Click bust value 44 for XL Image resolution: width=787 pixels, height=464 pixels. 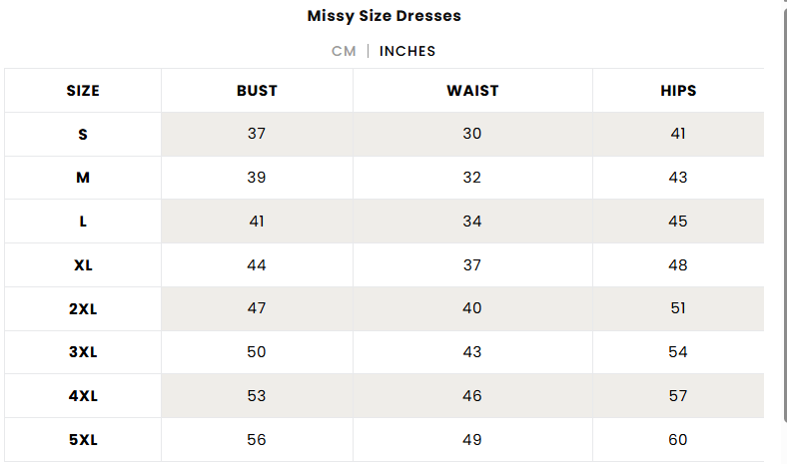coord(257,264)
